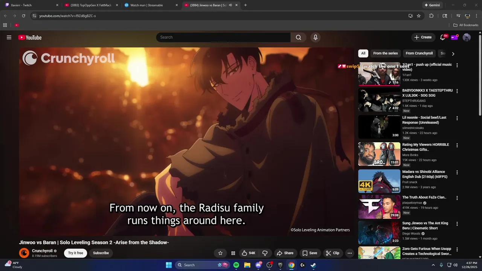
Task: Show hidden system tray icons chevron
Action: pyautogui.click(x=433, y=265)
